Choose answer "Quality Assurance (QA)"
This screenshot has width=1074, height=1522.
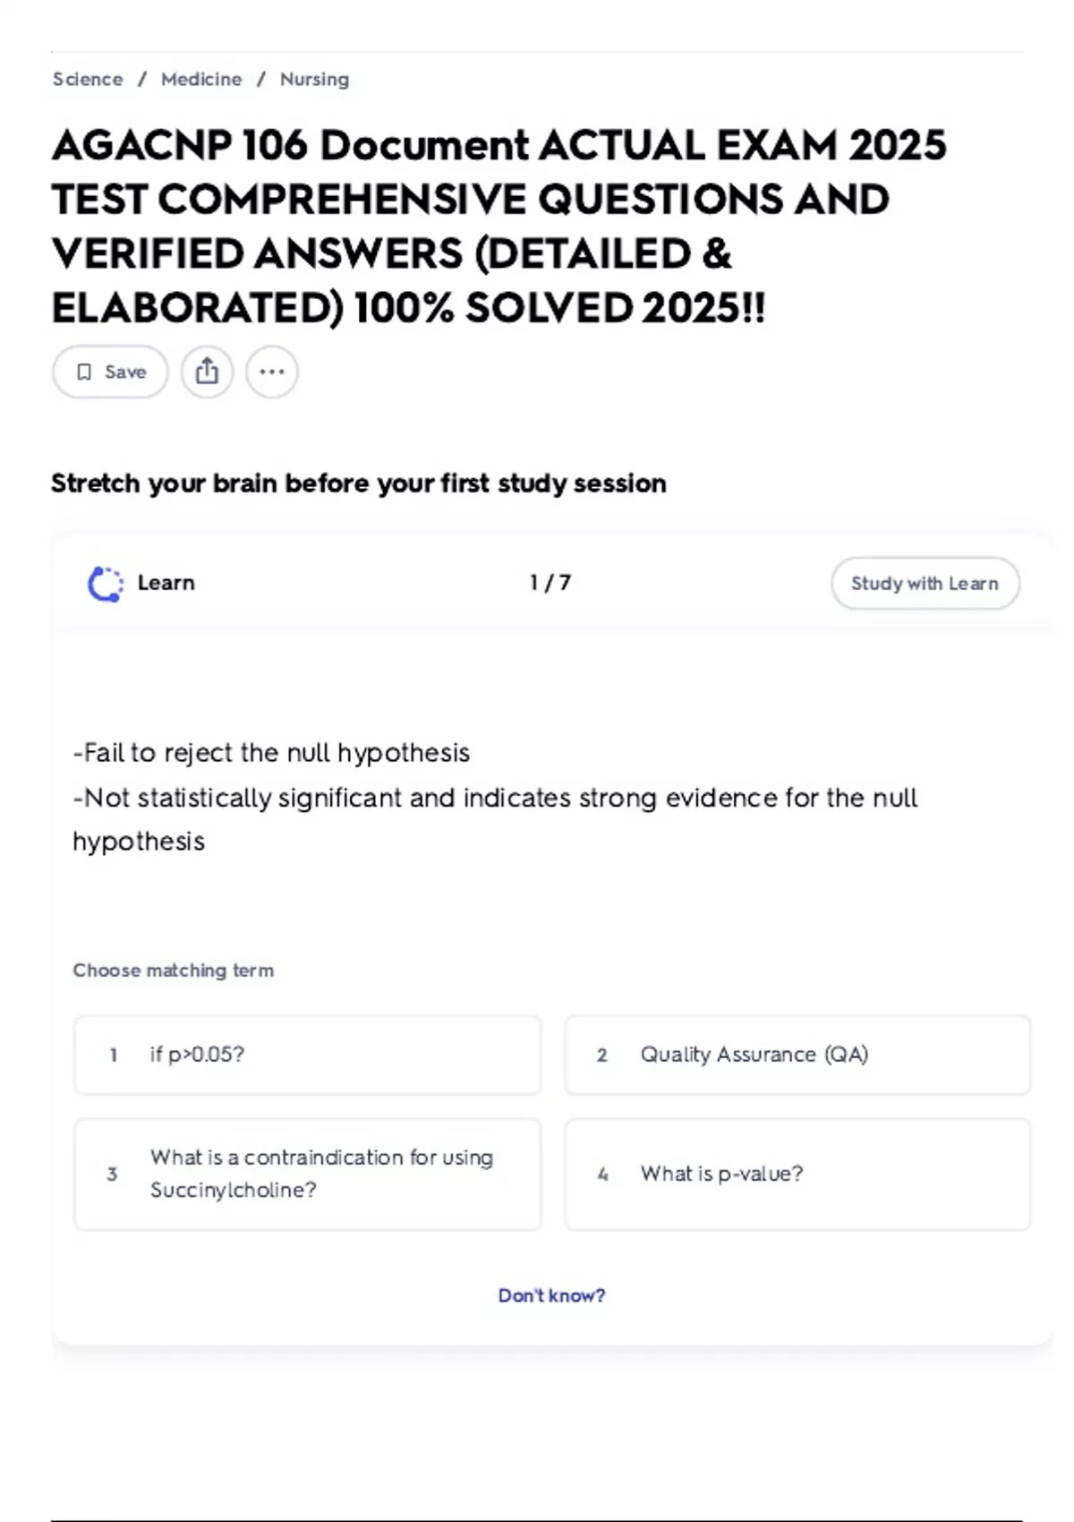[x=797, y=1055]
